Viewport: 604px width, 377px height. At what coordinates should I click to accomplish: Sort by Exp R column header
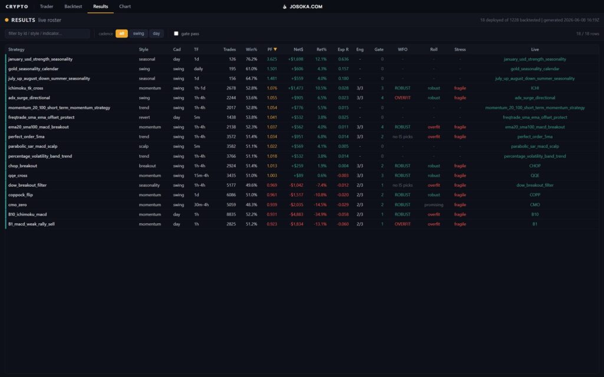[x=343, y=49]
